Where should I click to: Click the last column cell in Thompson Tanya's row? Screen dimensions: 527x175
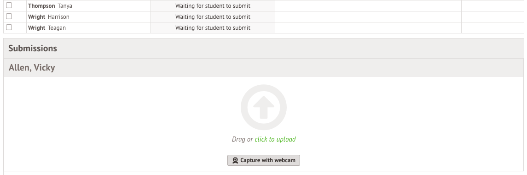click(493, 5)
